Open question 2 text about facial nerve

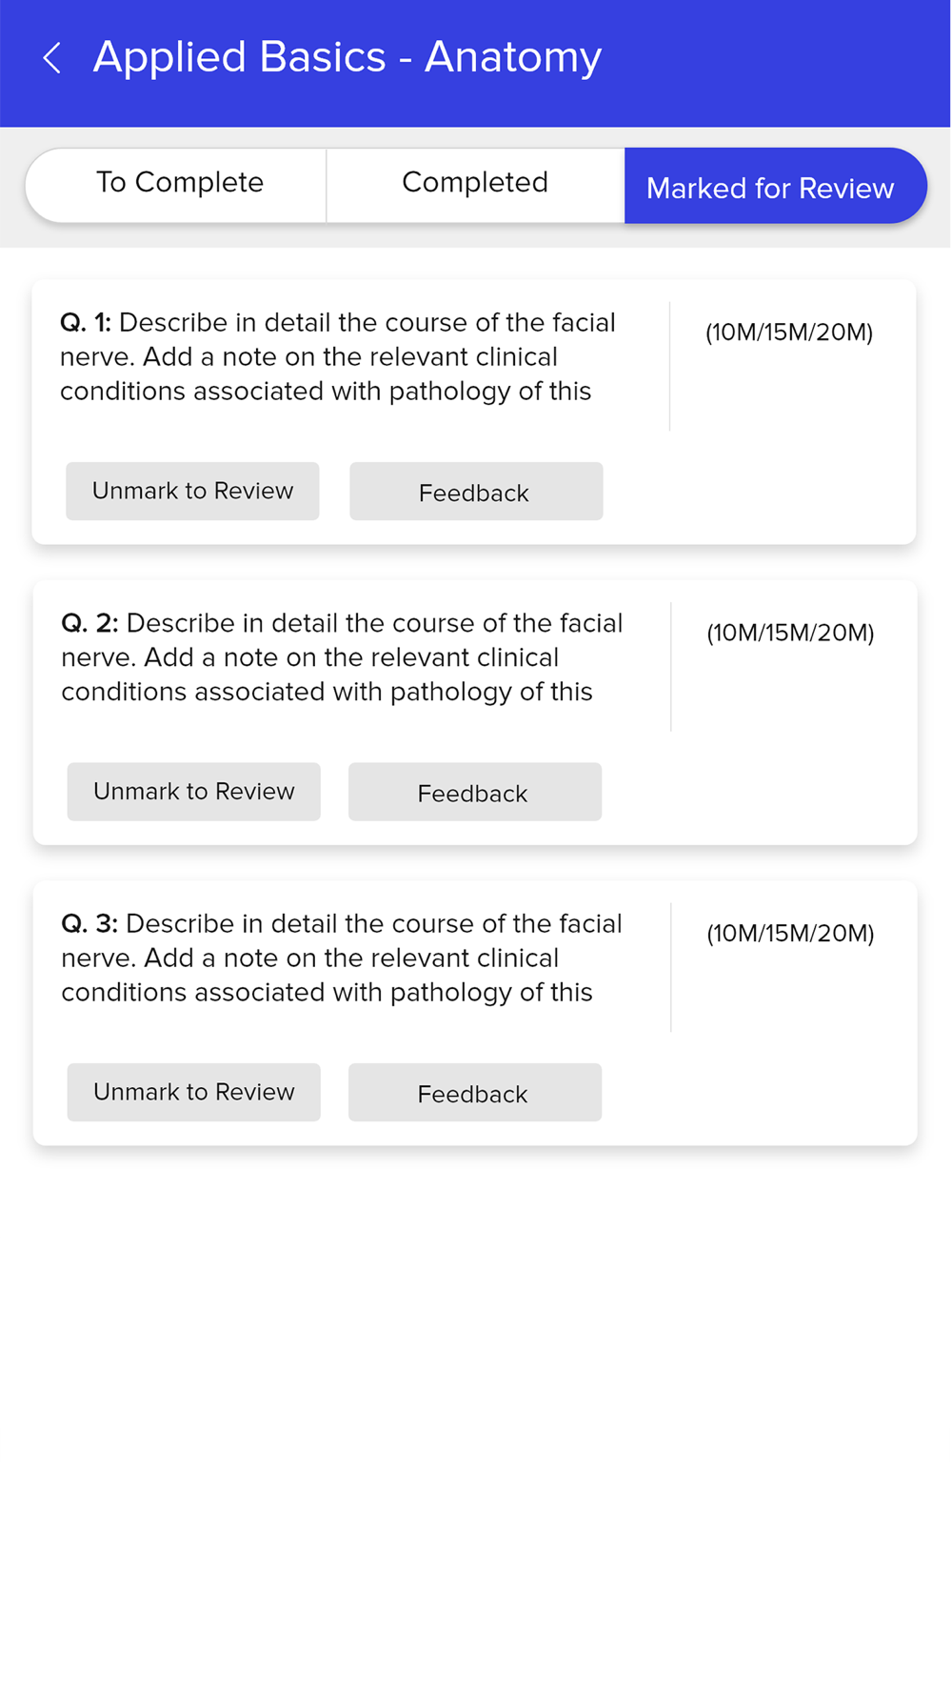342,657
